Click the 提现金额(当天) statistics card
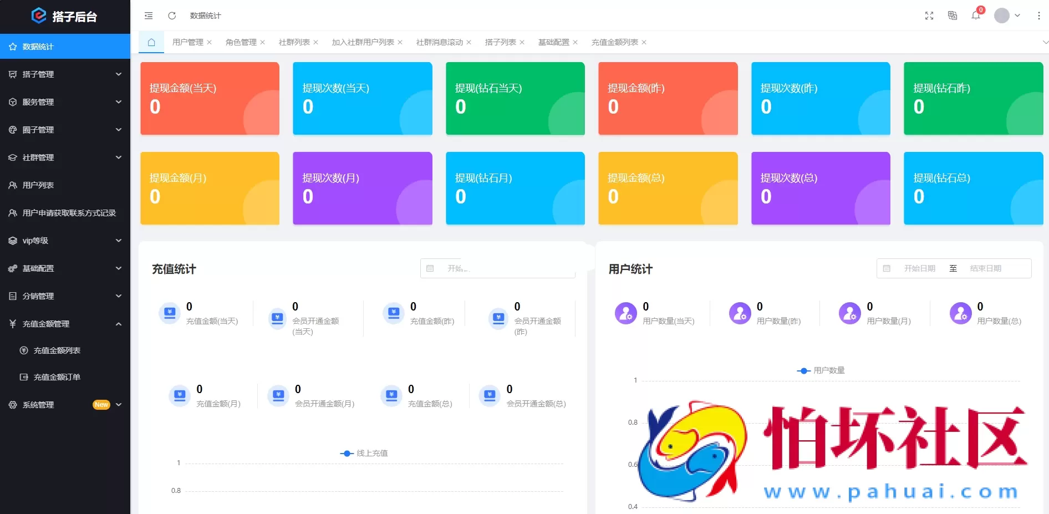1049x514 pixels. coord(210,98)
